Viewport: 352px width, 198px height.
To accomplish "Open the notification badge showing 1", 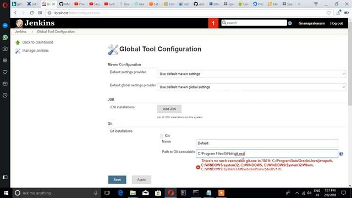I will [x=213, y=23].
